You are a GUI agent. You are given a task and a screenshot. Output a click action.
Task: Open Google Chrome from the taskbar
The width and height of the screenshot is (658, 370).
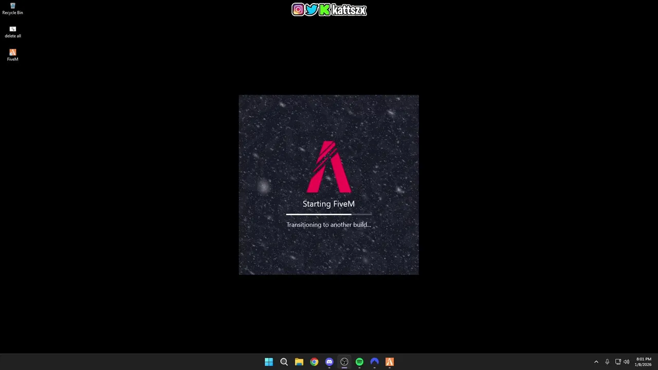click(314, 362)
